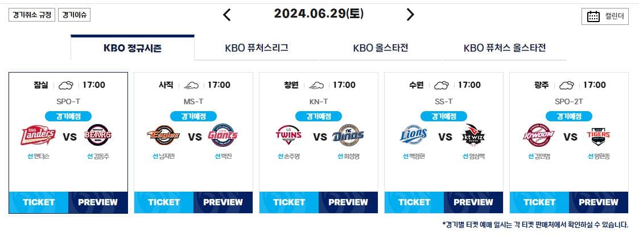Screen dimensions: 639x237
Task: Go to next date with right chevron
Action: click(410, 15)
